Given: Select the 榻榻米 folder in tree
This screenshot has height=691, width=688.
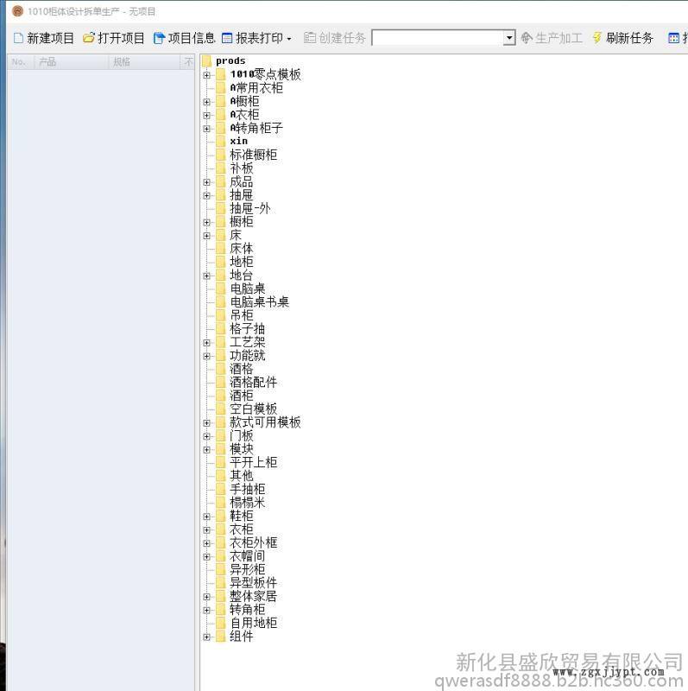Looking at the screenshot, I should pos(247,503).
